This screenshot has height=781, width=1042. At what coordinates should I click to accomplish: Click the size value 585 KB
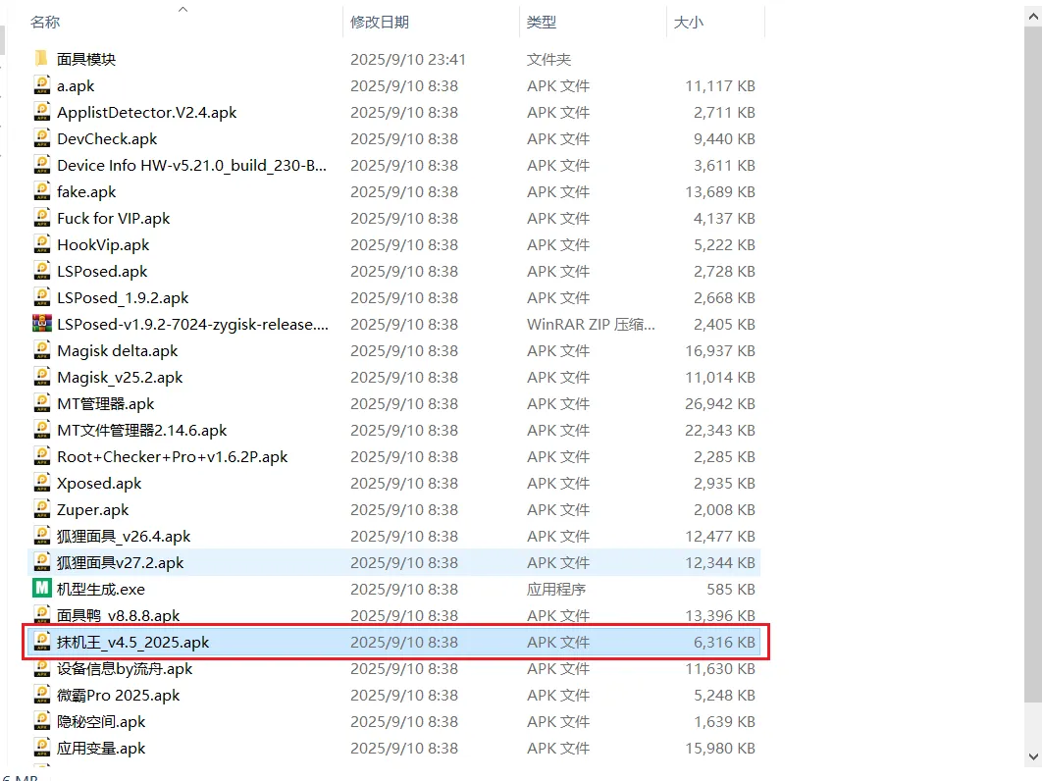pos(731,589)
